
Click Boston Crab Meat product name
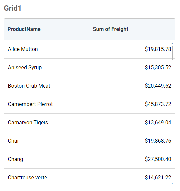29,86
